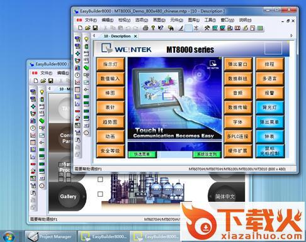
Task: Click the orange 指示灯 button
Action: pyautogui.click(x=110, y=64)
